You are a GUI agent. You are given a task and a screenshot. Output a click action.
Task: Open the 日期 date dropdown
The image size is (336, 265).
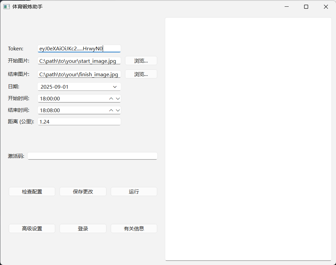pyautogui.click(x=115, y=87)
